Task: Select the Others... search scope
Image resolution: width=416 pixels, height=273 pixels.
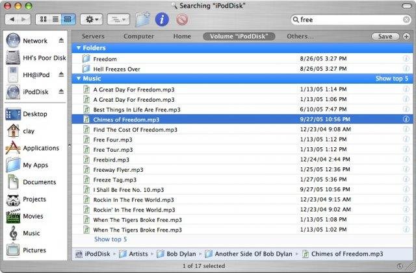Action: click(x=300, y=36)
